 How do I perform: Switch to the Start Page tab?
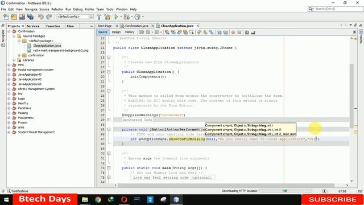[x=105, y=26]
